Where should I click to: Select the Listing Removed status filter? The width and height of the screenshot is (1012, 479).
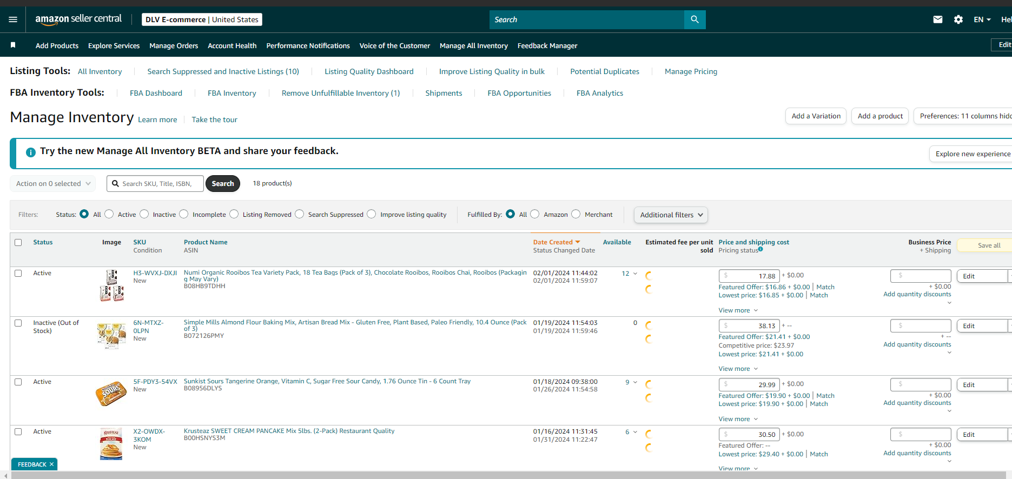click(x=234, y=214)
